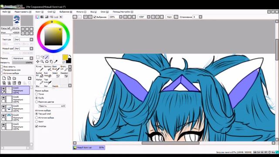The height and width of the screenshot is (157, 279).
Task: Show the RGB slider panel icon
Action: 42,17
